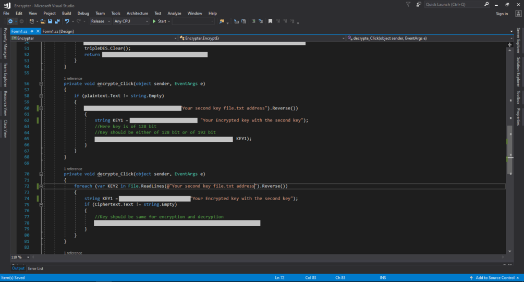This screenshot has height=282, width=524.
Task: Click the vertical scrollbar up arrow
Action: tap(509, 51)
